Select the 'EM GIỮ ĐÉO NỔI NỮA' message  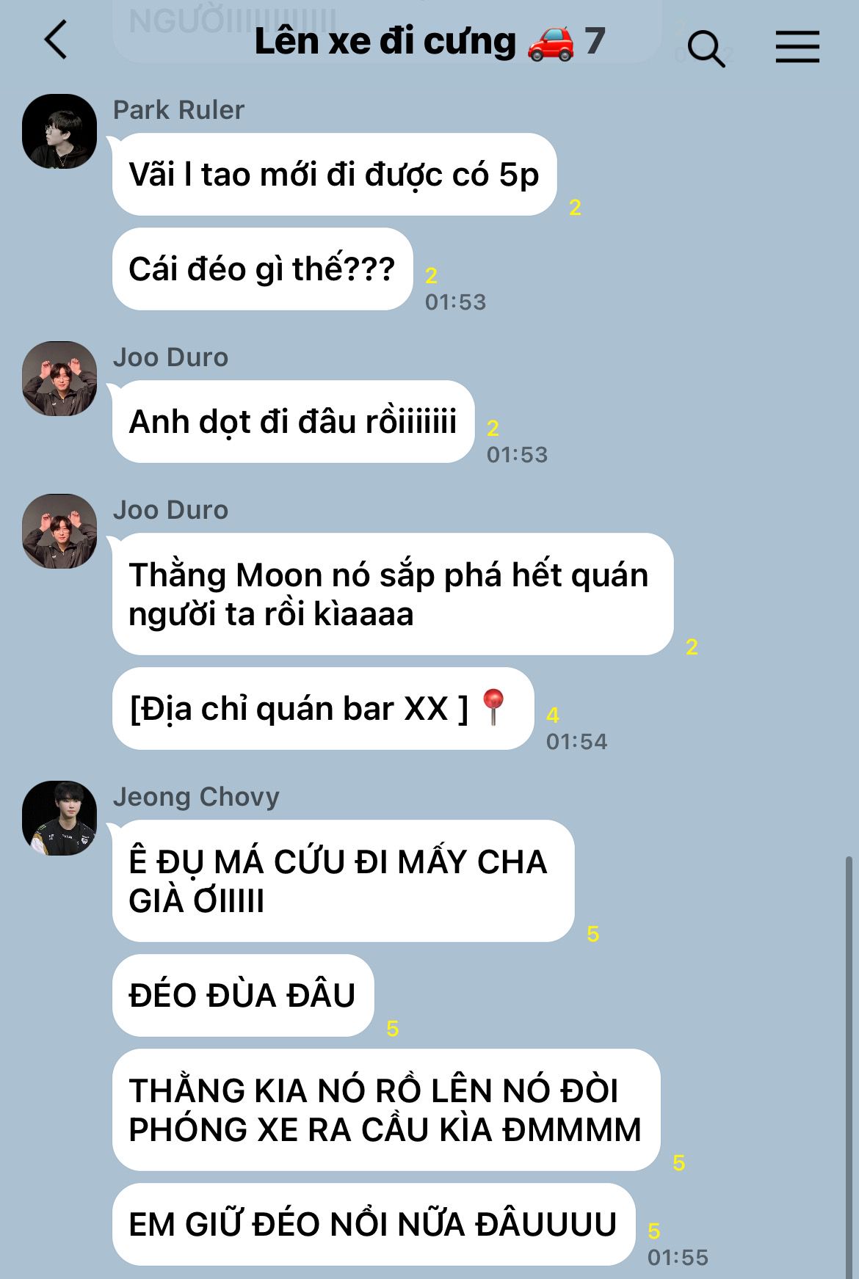point(373,1224)
